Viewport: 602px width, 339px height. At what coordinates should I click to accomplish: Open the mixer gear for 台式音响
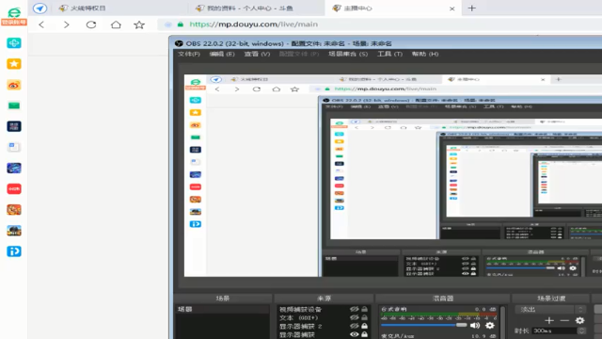(490, 326)
